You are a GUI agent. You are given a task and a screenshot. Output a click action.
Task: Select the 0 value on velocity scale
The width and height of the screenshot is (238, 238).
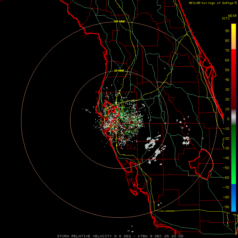click(228, 119)
